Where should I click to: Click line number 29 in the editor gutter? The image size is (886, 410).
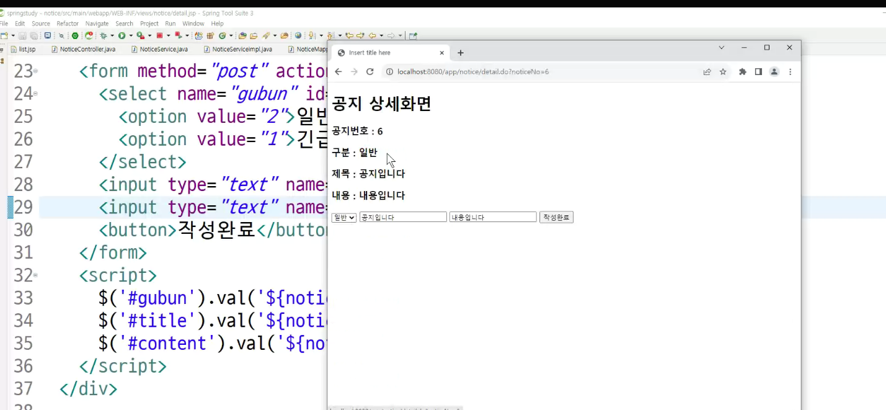pos(23,207)
